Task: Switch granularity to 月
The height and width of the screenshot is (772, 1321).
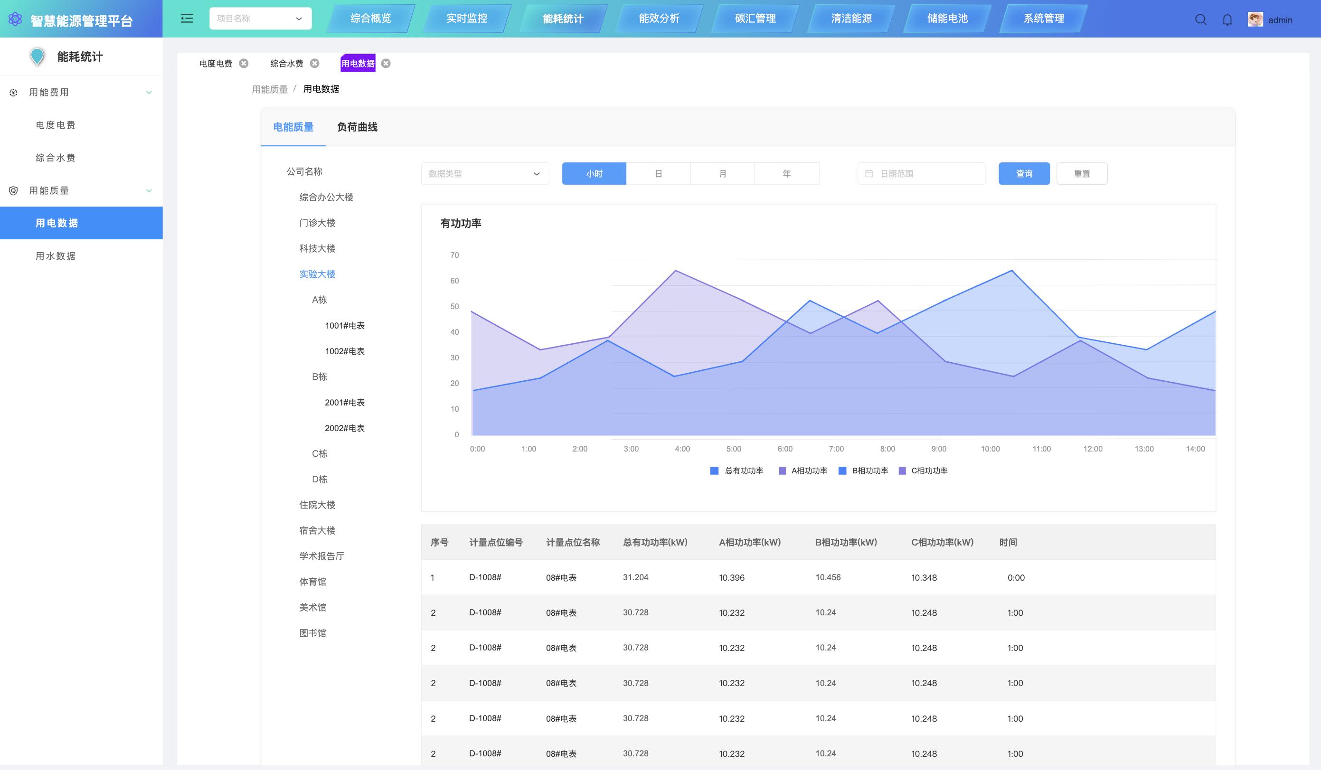Action: click(722, 173)
